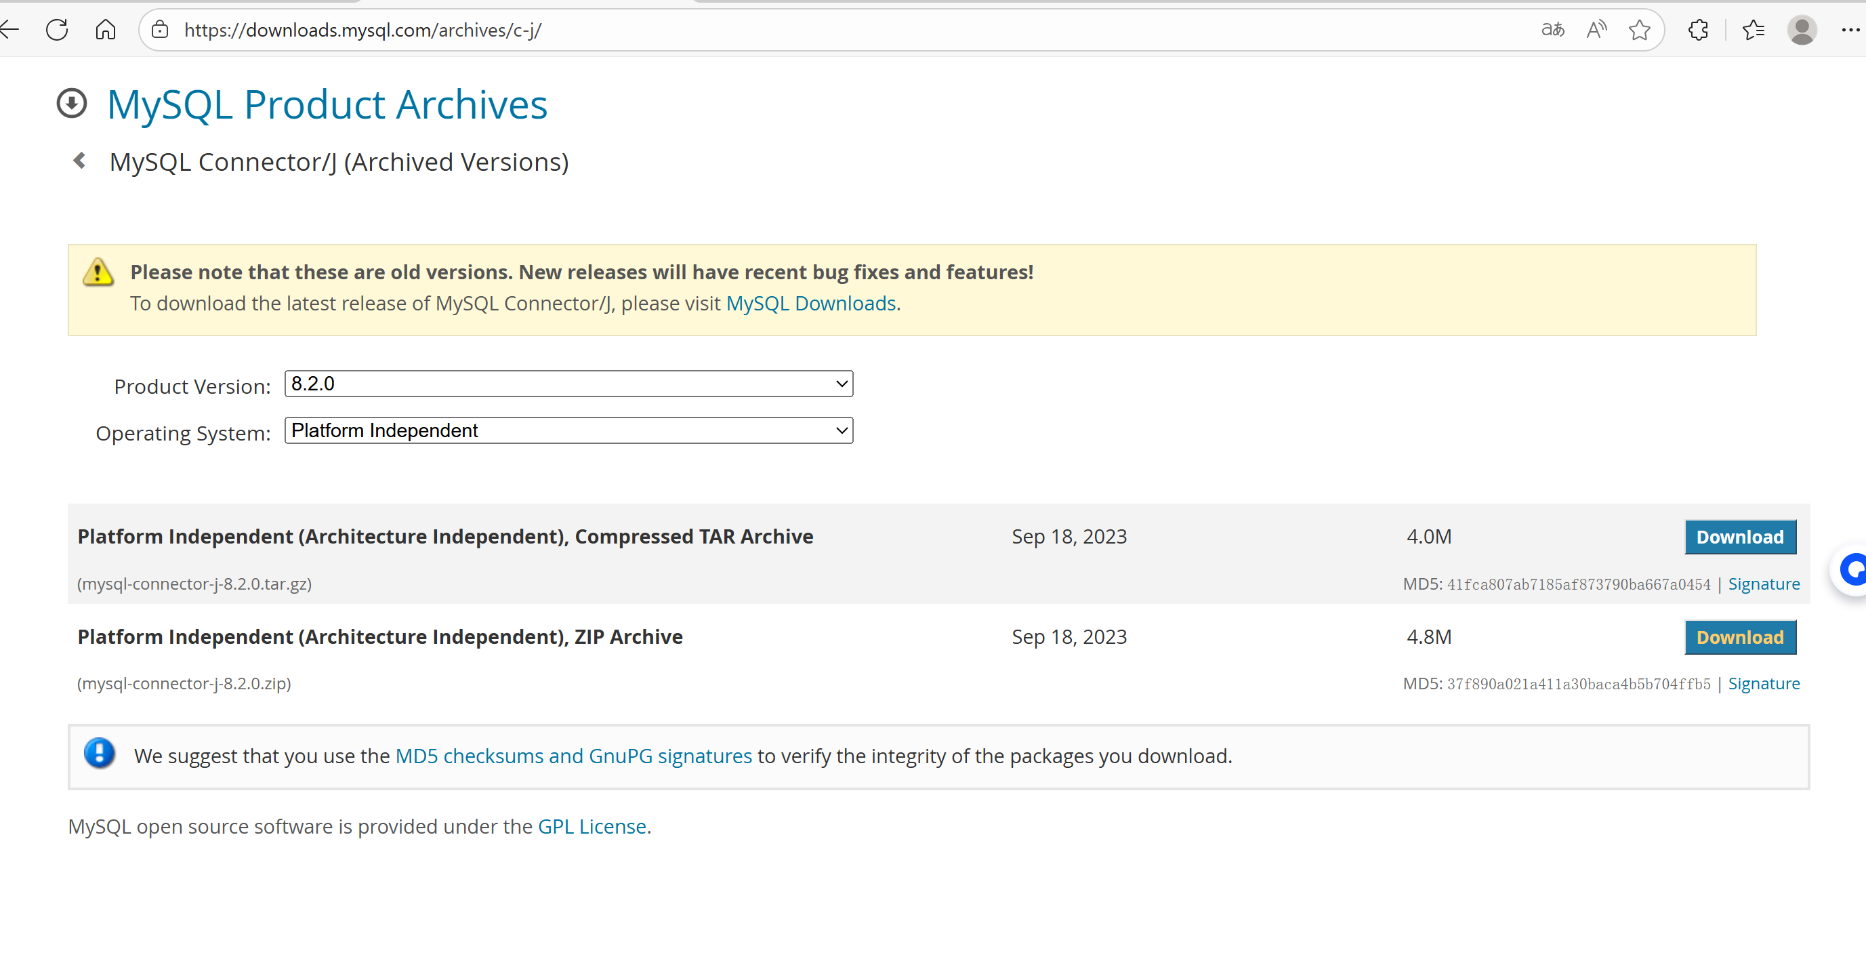This screenshot has height=957, width=1866.
Task: Click the Product Version label
Action: pos(192,387)
